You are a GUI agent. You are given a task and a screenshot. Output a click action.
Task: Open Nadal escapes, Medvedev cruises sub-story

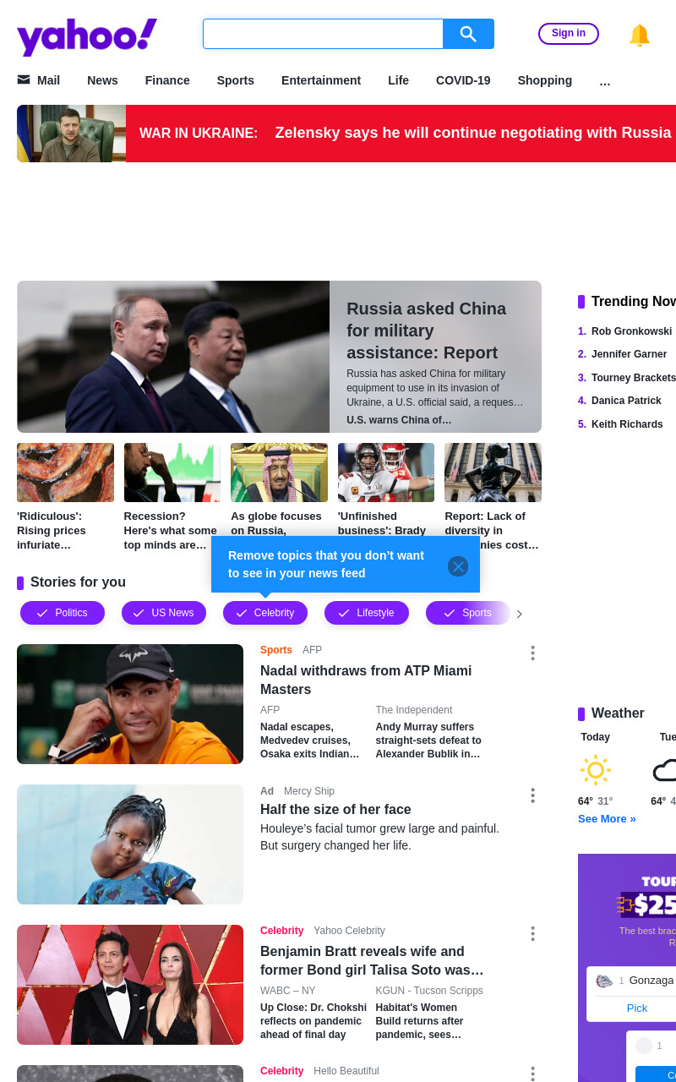pos(310,740)
